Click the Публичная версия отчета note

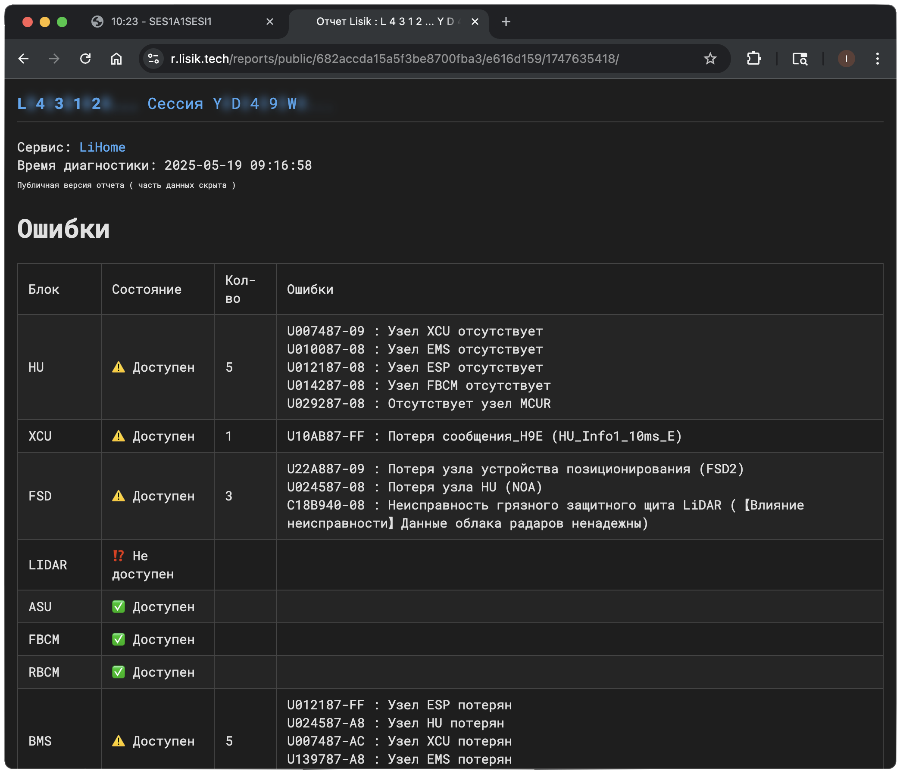click(126, 185)
